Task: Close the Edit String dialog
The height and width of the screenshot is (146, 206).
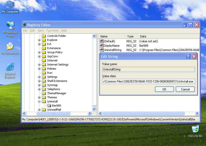Action: coord(194,56)
